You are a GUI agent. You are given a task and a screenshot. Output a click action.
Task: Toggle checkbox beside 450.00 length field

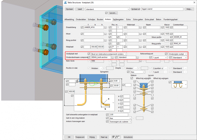[x=66, y=92]
